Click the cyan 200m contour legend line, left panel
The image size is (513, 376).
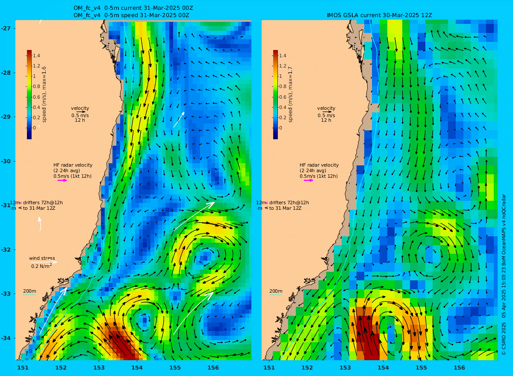(x=29, y=295)
